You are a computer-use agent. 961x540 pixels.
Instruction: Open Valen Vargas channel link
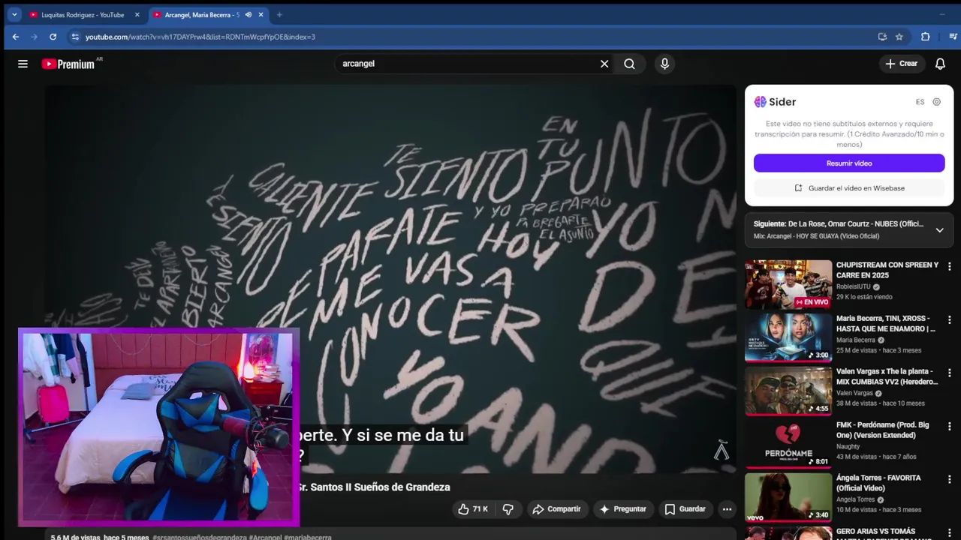coord(854,393)
